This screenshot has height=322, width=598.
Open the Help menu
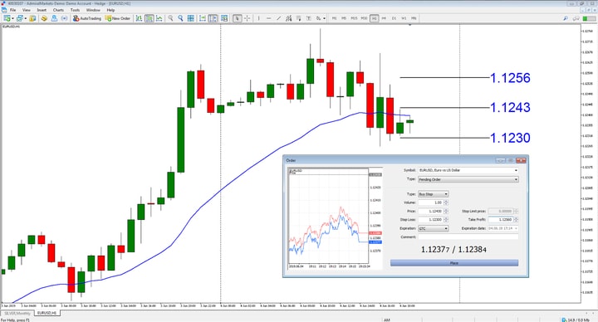point(110,10)
